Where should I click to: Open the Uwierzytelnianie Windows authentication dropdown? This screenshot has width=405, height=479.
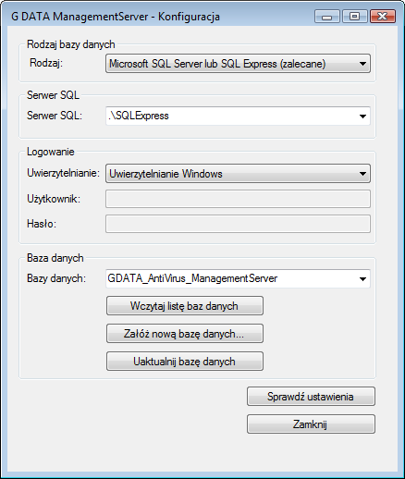(238, 174)
